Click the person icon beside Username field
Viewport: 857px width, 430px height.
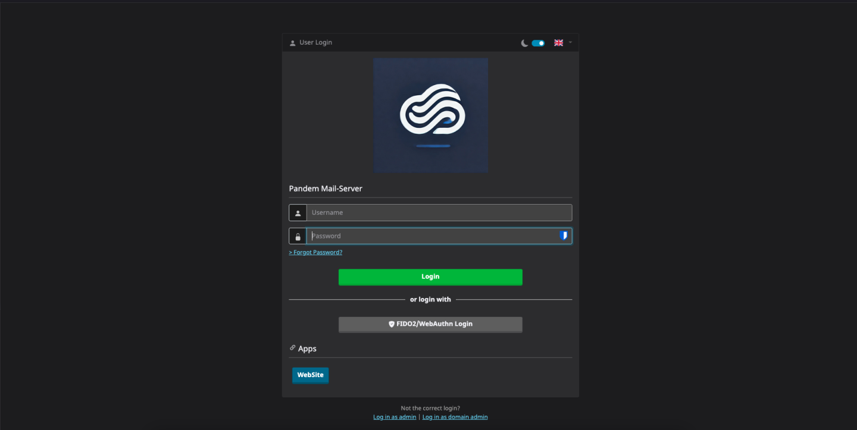298,213
